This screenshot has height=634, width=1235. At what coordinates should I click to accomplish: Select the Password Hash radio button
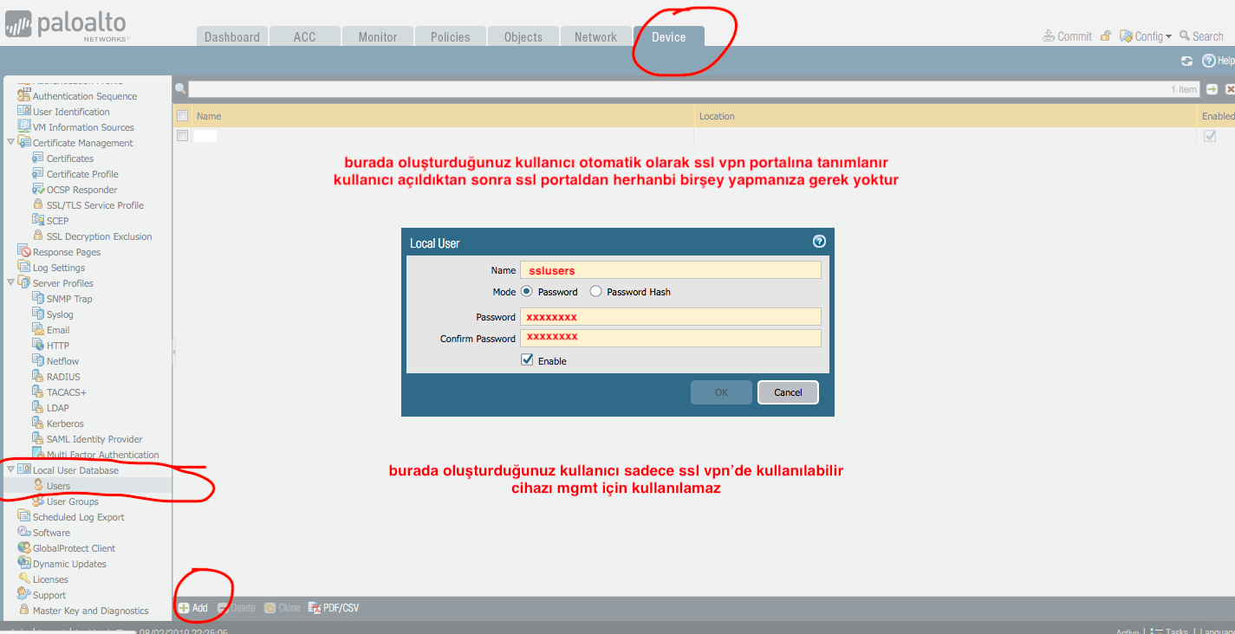595,292
